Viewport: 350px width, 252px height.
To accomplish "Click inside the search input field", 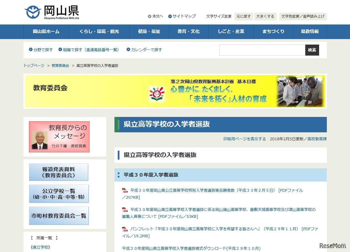I will [262, 50].
